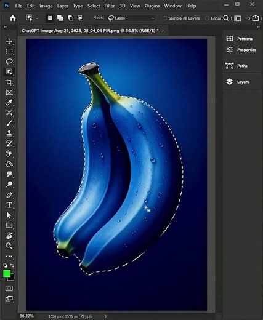The width and height of the screenshot is (263, 320).
Task: Select the Dodge tool
Action: click(9, 185)
